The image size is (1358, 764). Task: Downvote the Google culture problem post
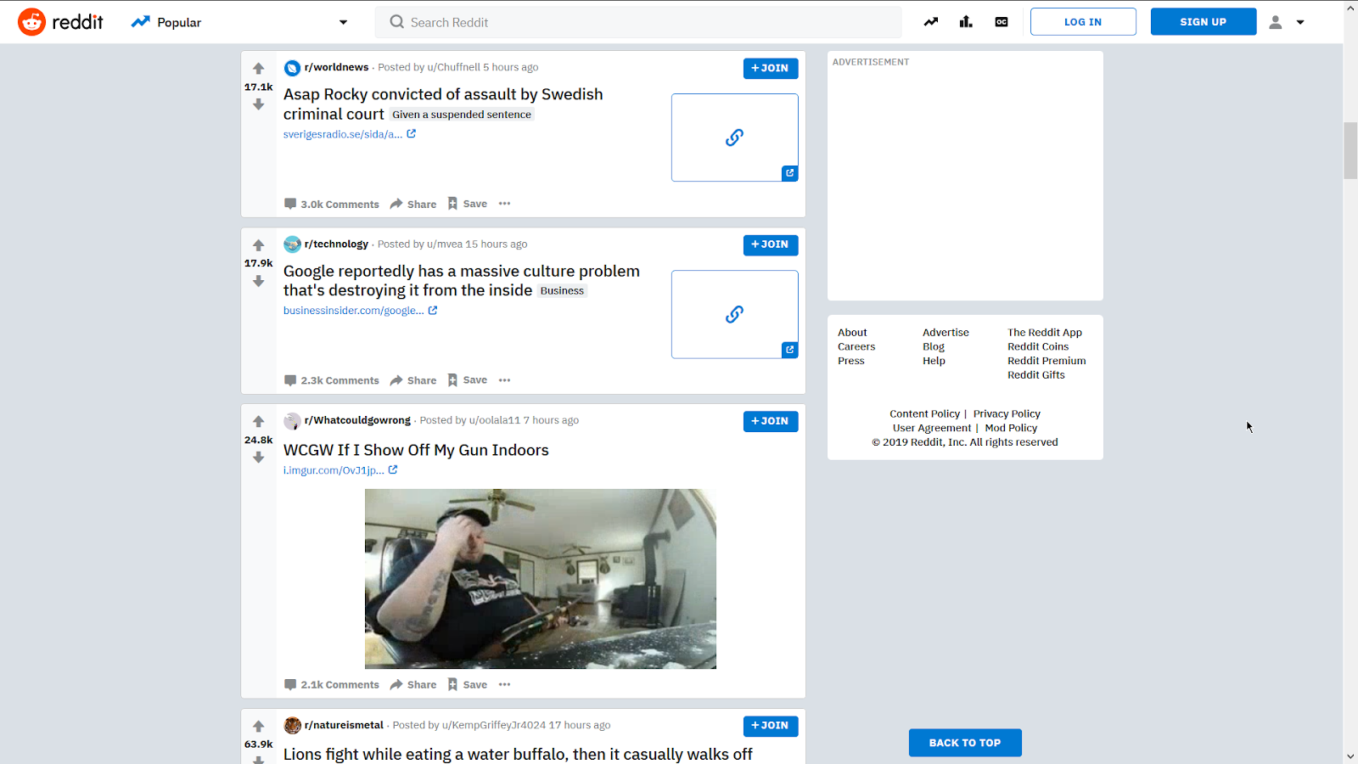coord(259,281)
